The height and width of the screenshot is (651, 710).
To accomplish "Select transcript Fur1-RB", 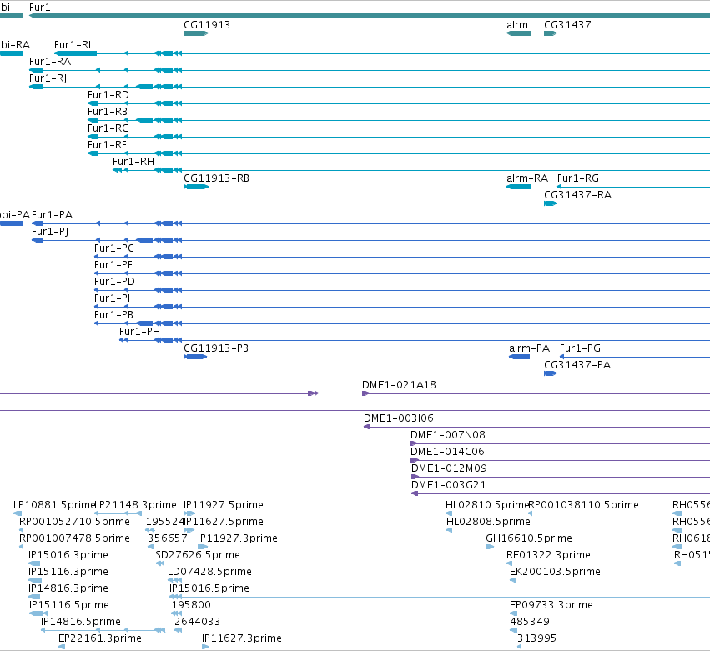I will pyautogui.click(x=399, y=120).
